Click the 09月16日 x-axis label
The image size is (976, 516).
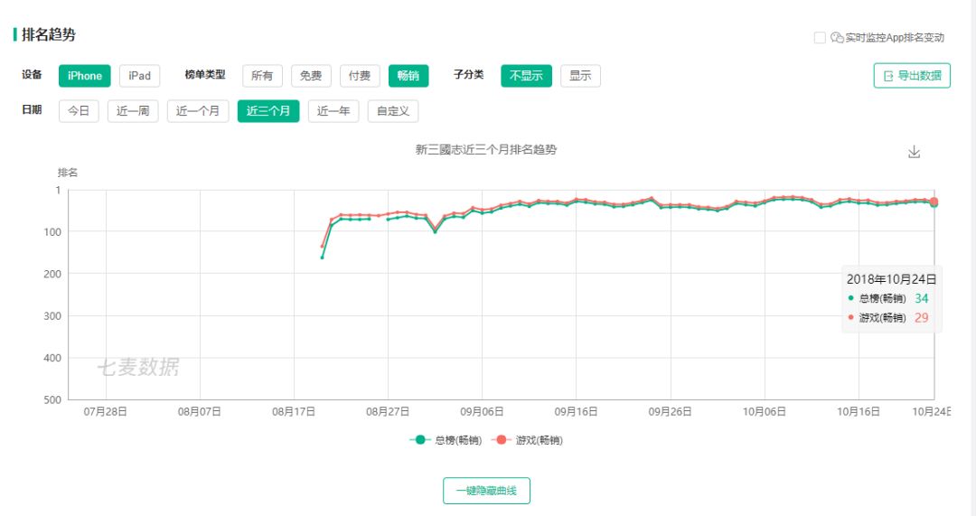point(576,411)
